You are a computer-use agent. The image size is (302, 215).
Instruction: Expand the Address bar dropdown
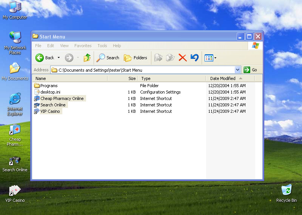[238, 70]
